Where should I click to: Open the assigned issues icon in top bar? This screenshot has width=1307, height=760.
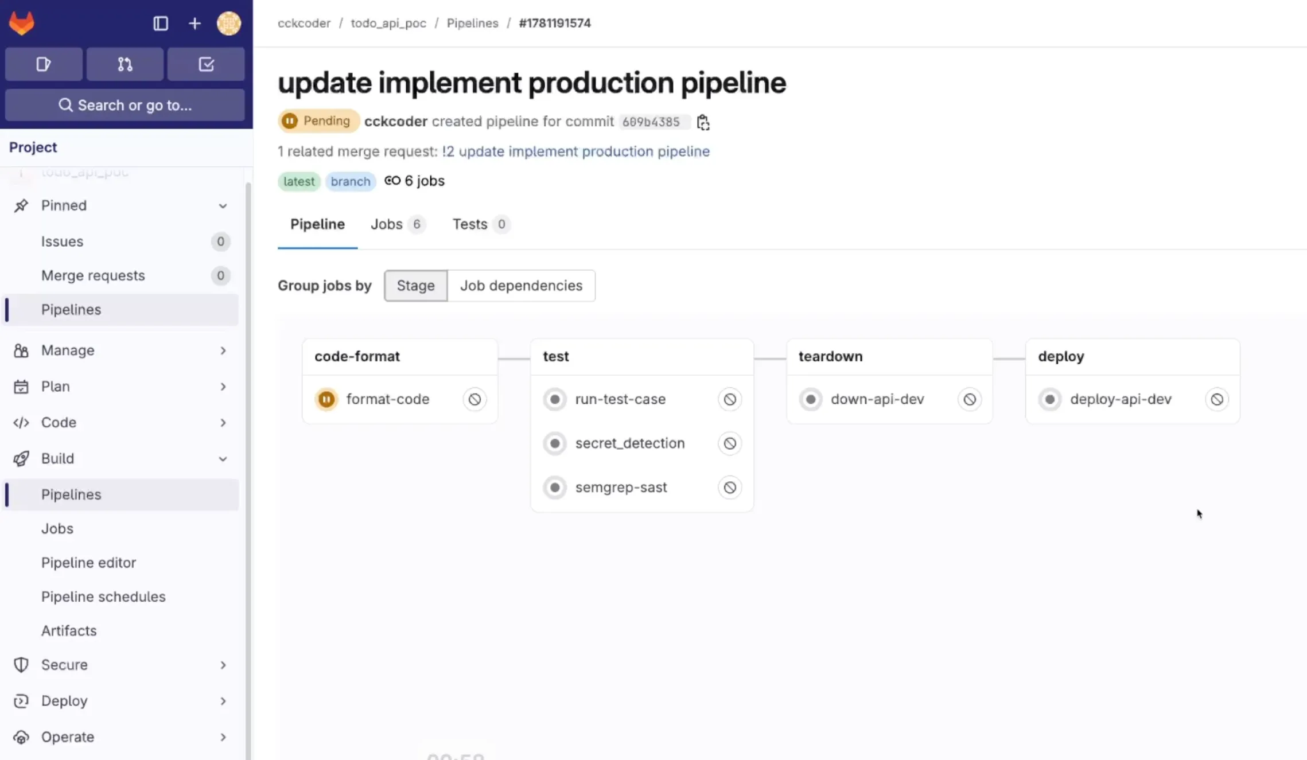tap(43, 64)
